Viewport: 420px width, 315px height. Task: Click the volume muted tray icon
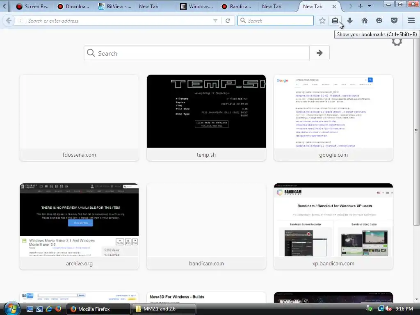point(389,309)
